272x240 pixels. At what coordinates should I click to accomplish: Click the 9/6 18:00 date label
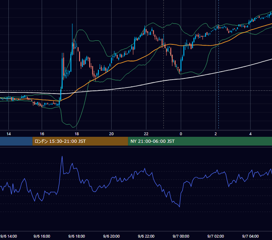point(77,236)
